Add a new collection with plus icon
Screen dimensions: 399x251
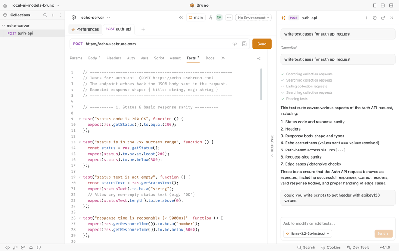click(53, 15)
